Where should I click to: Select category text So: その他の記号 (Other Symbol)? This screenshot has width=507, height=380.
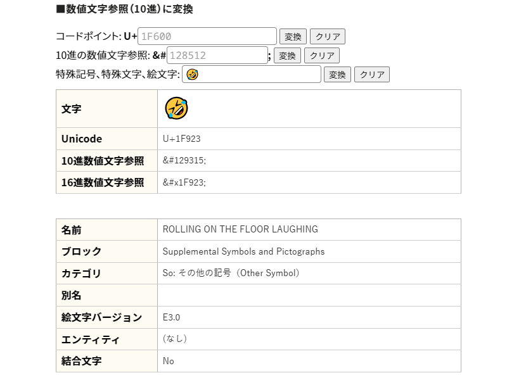point(231,273)
